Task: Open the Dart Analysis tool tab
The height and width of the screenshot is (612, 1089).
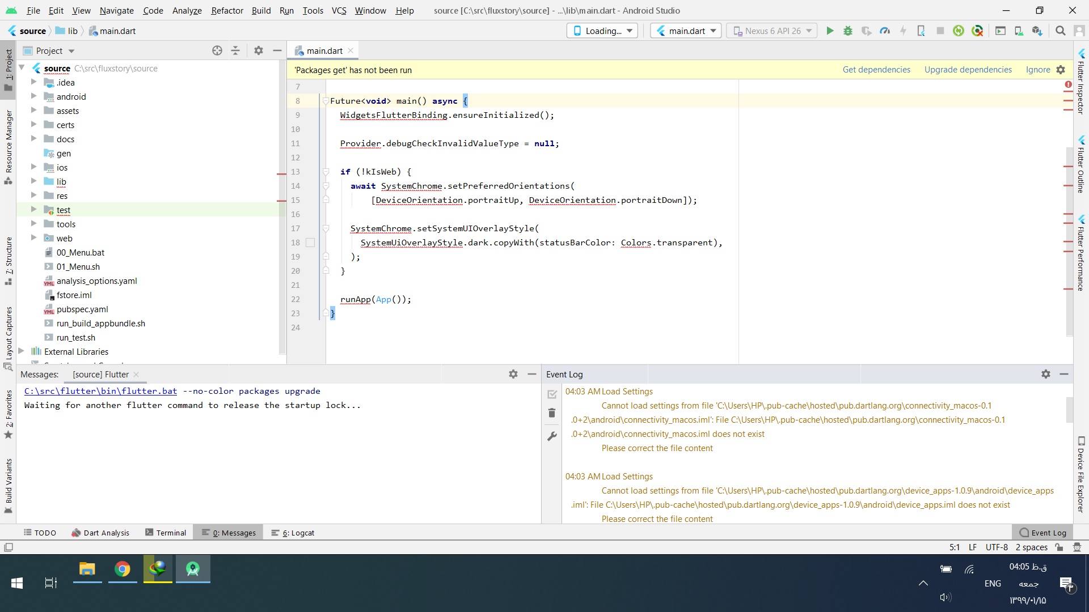Action: pos(100,533)
